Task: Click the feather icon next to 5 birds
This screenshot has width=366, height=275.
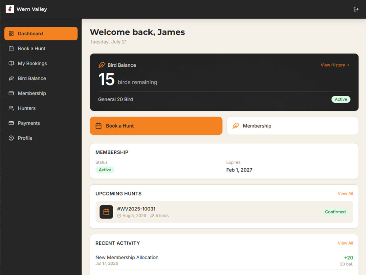Action: [152, 216]
